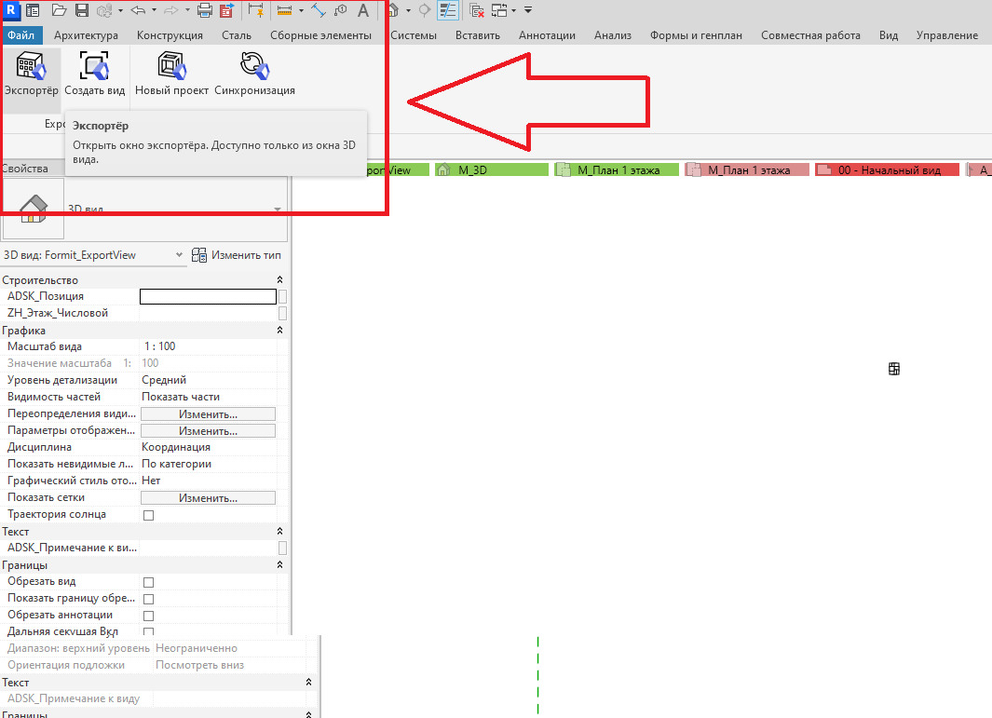Open the Файл menu tab

point(21,35)
